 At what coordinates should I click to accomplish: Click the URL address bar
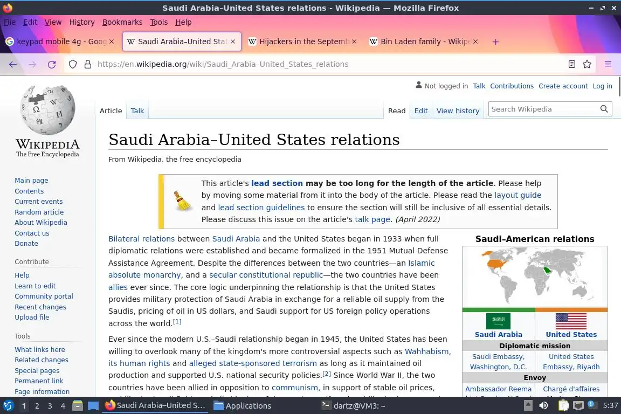pyautogui.click(x=329, y=64)
